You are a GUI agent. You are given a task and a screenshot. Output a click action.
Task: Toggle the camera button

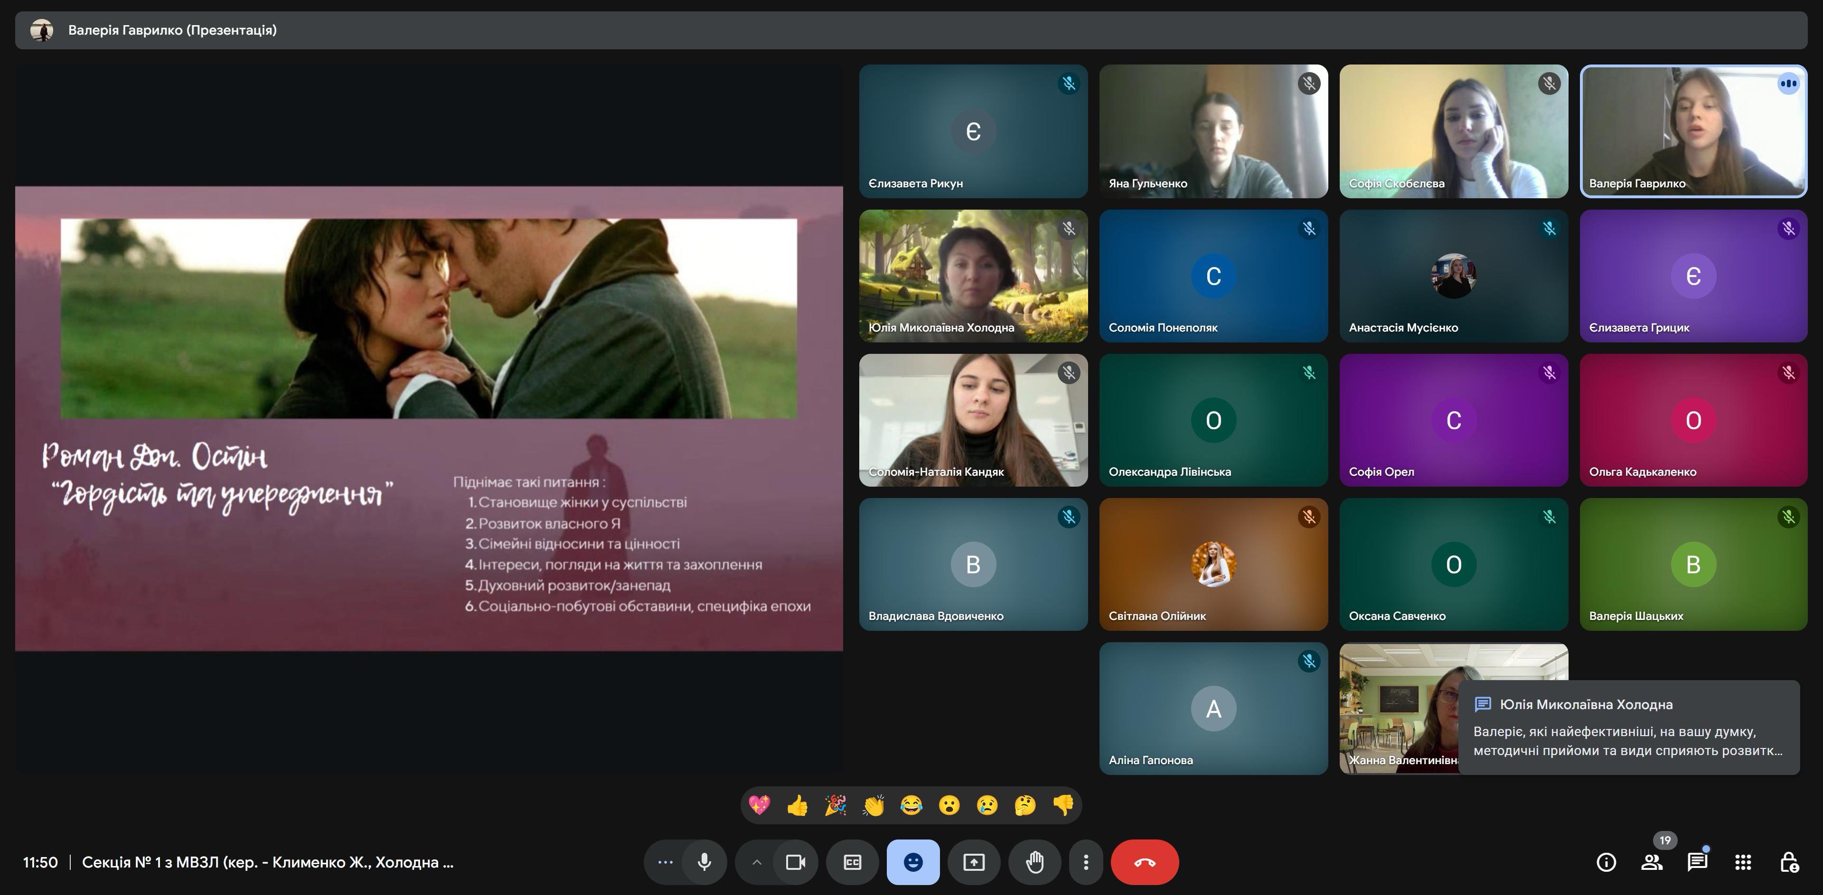[796, 862]
